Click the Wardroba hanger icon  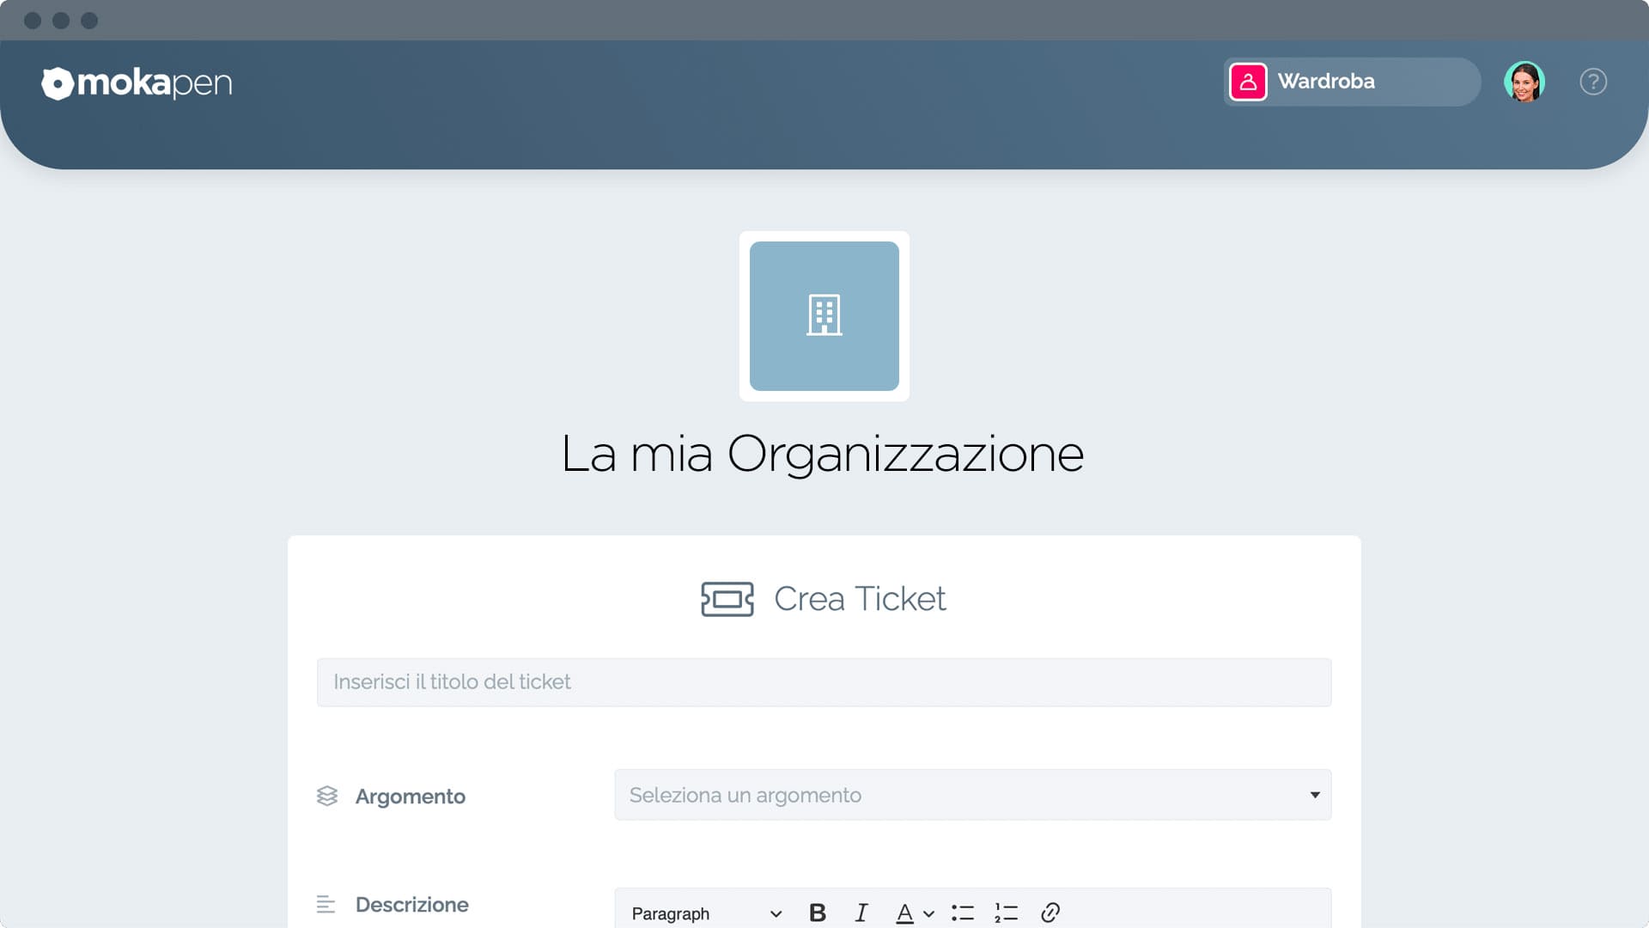[1248, 82]
